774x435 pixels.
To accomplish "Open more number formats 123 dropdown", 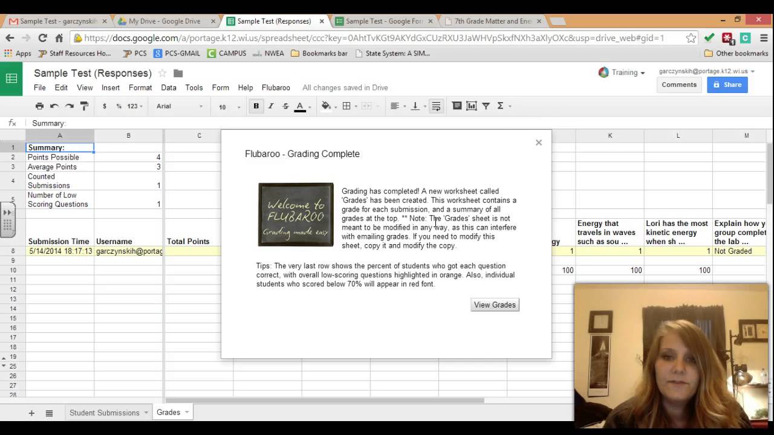I will [x=135, y=106].
